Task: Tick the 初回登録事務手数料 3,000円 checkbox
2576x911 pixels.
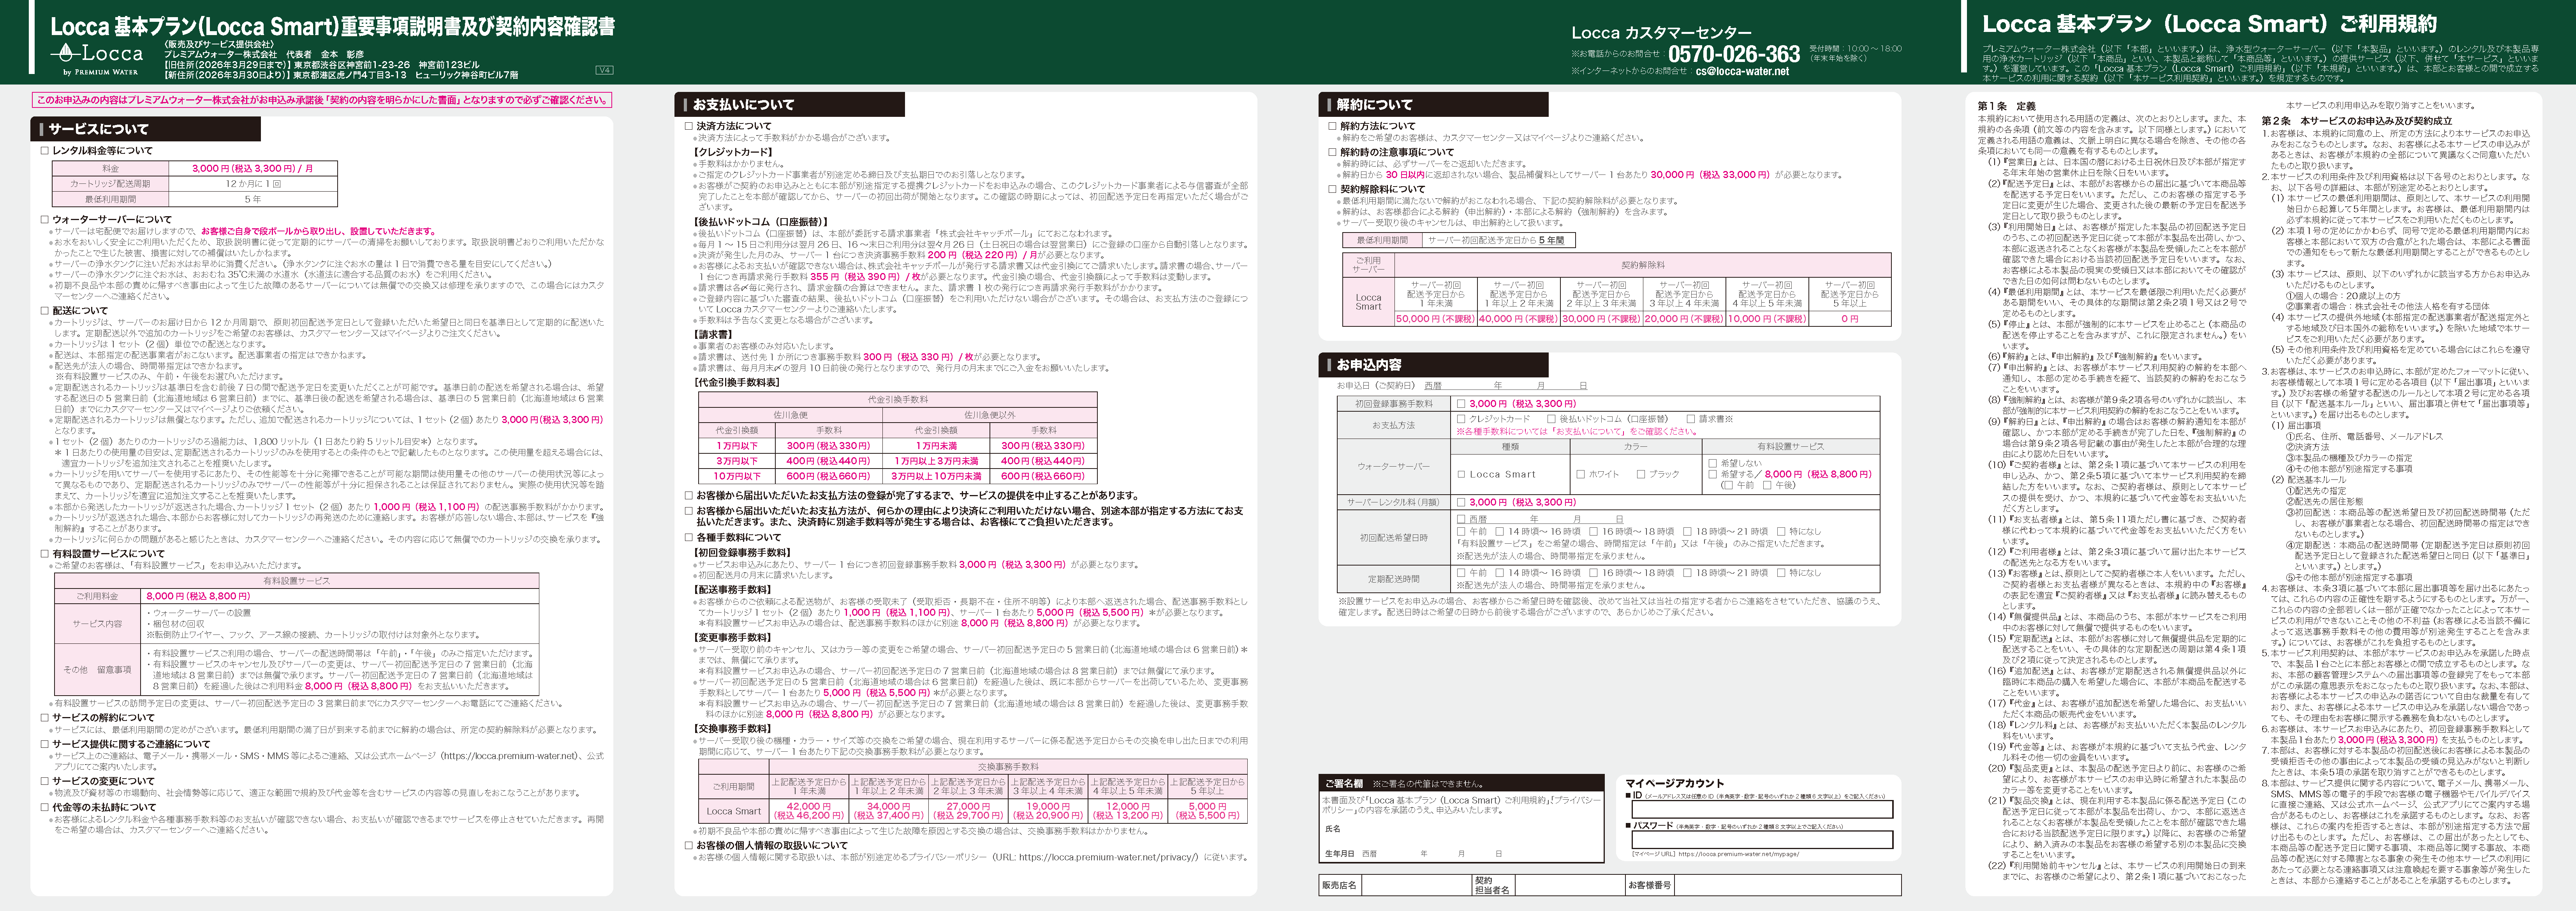Action: [1461, 404]
